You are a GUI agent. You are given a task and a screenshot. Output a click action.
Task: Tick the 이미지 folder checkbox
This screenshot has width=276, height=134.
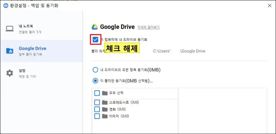coord(97,116)
